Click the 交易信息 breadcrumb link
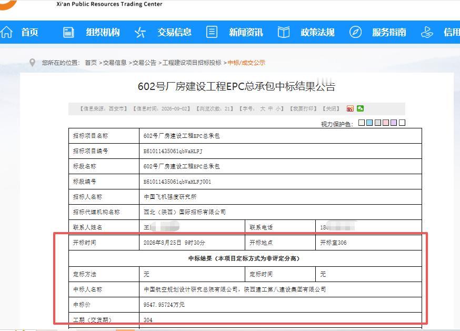Screen dimensions: 460x331 115,63
